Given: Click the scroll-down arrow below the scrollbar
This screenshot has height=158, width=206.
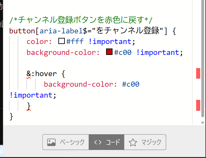Looking at the screenshot, I should click(202, 123).
